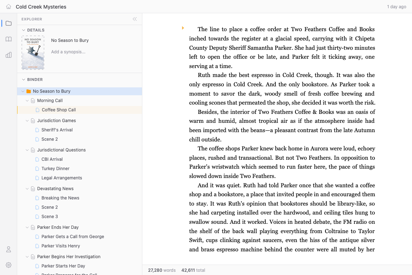The height and width of the screenshot is (275, 412).
Task: Open the book reading view icon
Action: click(x=8, y=39)
